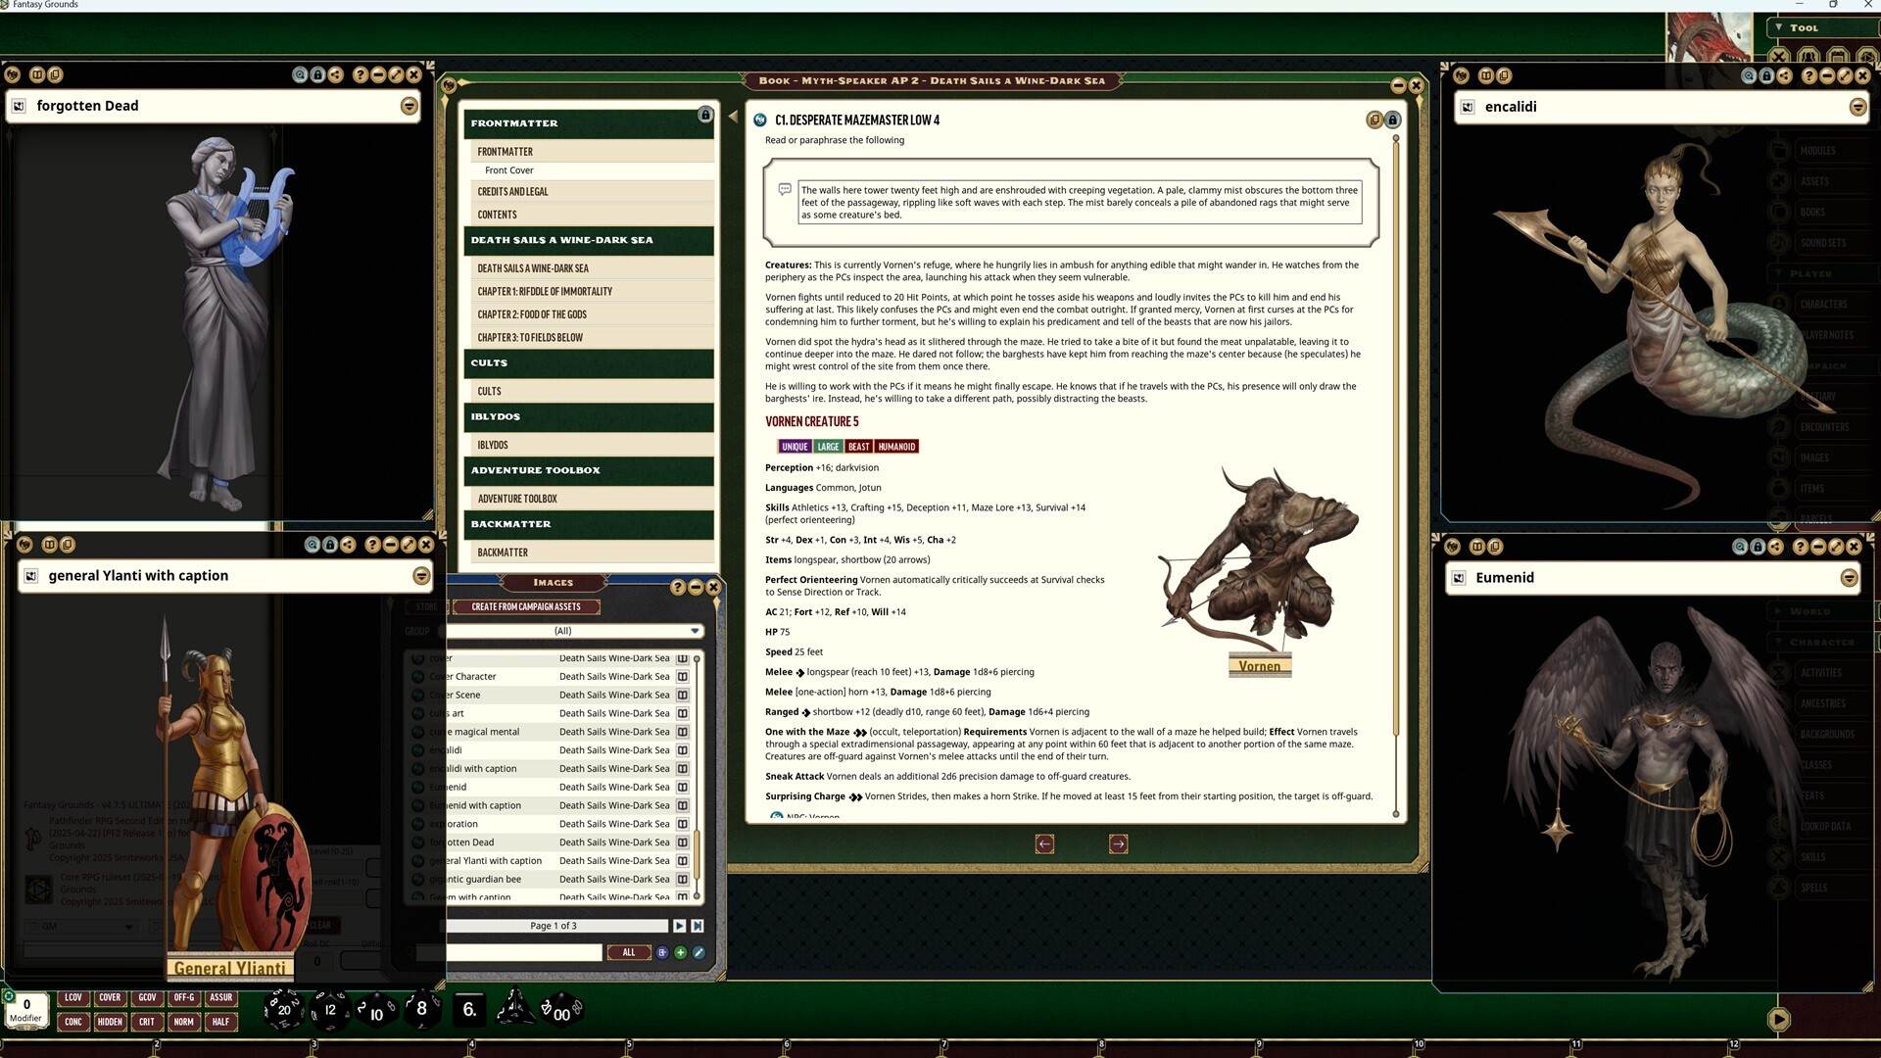Open the Sound Sets panel

[x=1818, y=242]
